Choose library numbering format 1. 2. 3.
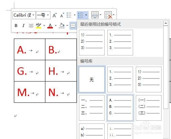The image size is (171, 139). pos(120,79)
